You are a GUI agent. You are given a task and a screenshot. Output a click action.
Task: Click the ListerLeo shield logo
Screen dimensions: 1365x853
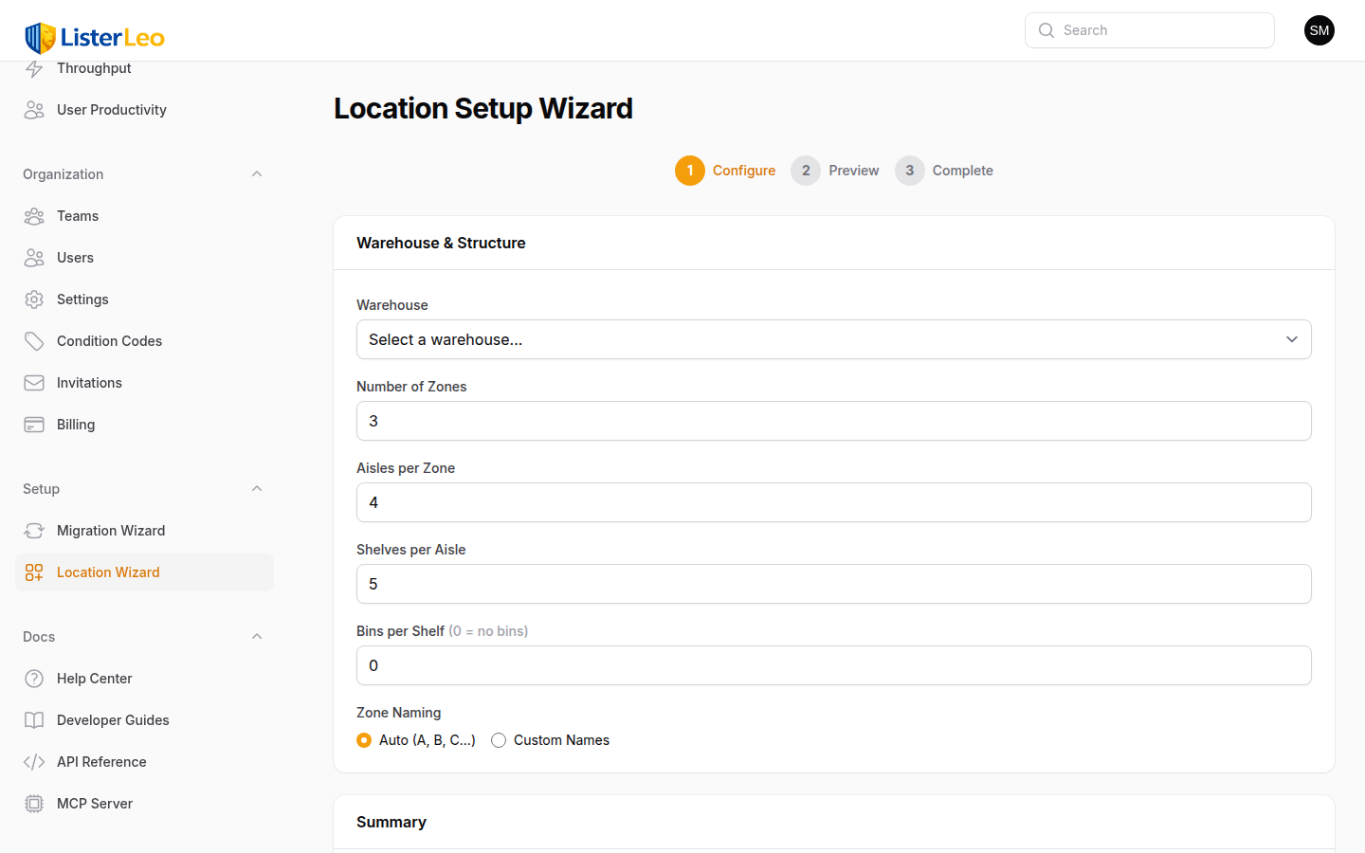(39, 38)
